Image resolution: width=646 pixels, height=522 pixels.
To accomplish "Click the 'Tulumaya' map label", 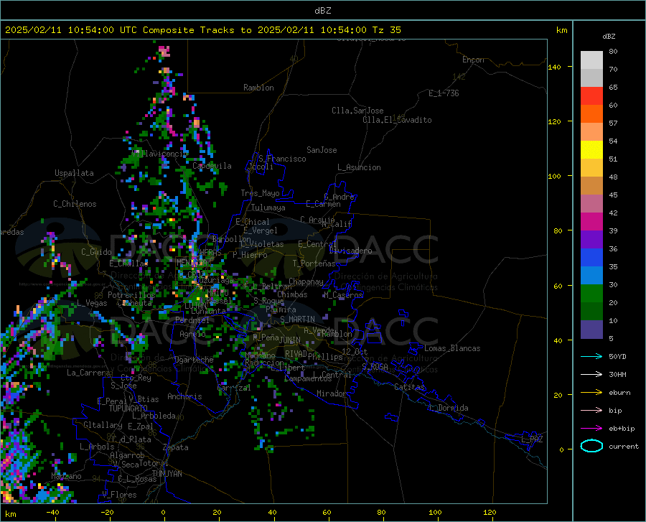I will click(268, 208).
